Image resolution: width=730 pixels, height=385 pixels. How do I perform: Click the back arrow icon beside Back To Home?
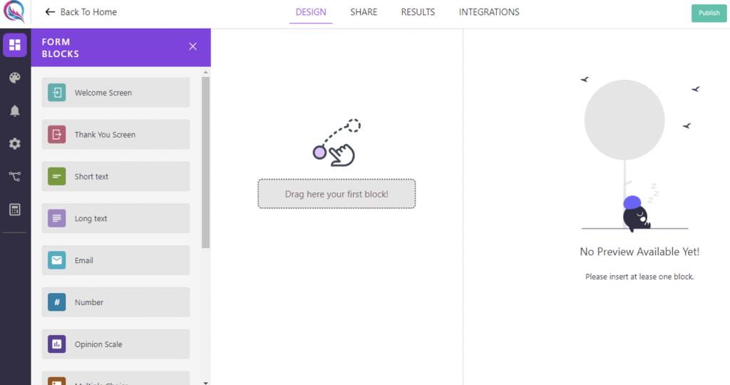coord(50,12)
